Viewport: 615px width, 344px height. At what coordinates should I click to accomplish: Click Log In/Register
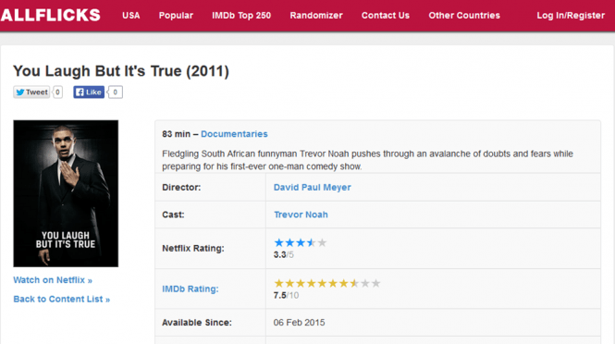571,16
